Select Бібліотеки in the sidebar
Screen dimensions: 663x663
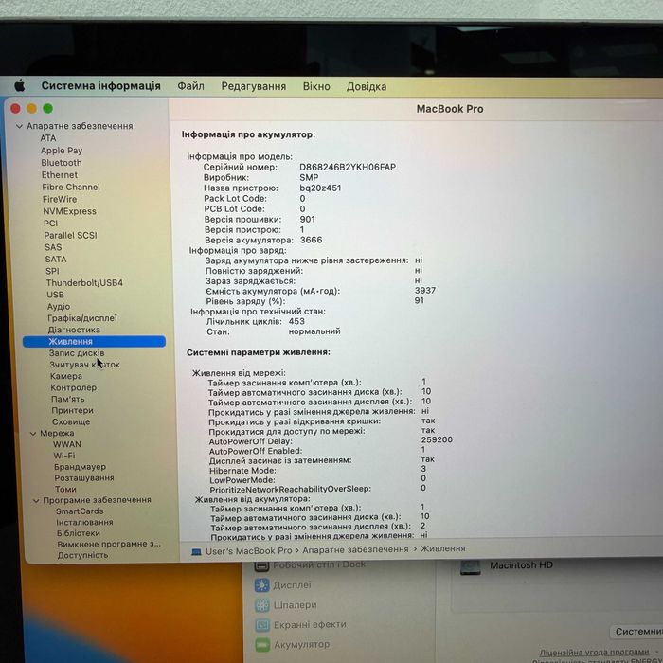[79, 533]
